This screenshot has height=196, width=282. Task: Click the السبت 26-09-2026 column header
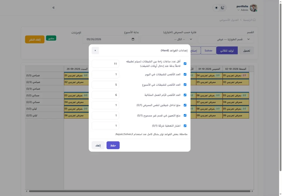pyautogui.click(x=76, y=69)
